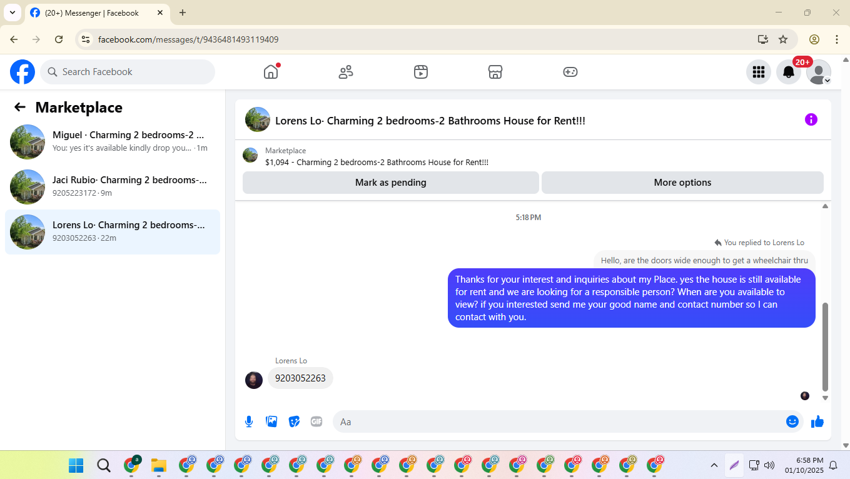Image resolution: width=850 pixels, height=479 pixels.
Task: Click the install app icon in address bar
Action: click(x=763, y=39)
